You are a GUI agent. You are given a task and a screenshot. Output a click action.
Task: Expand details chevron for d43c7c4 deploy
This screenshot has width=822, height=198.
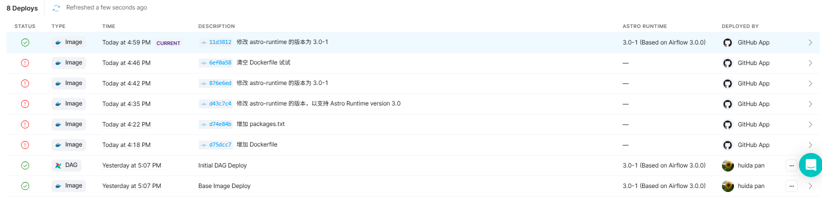click(810, 104)
